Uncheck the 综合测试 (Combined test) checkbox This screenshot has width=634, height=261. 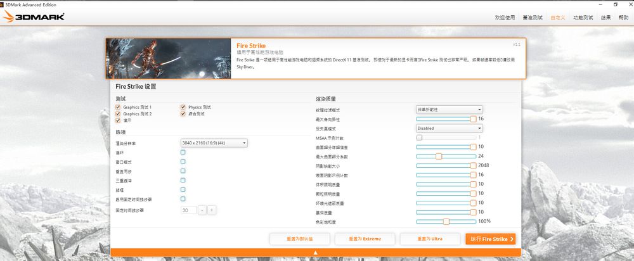[183, 114]
